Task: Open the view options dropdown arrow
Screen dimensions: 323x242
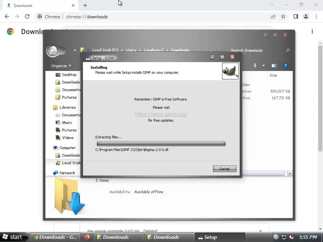Action: click(263, 66)
